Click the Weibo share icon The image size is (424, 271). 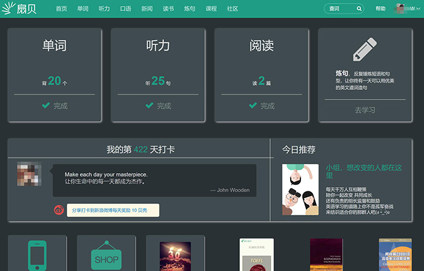point(59,210)
